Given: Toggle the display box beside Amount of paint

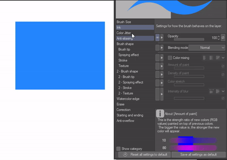Looking at the screenshot, I should (x=157, y=66).
